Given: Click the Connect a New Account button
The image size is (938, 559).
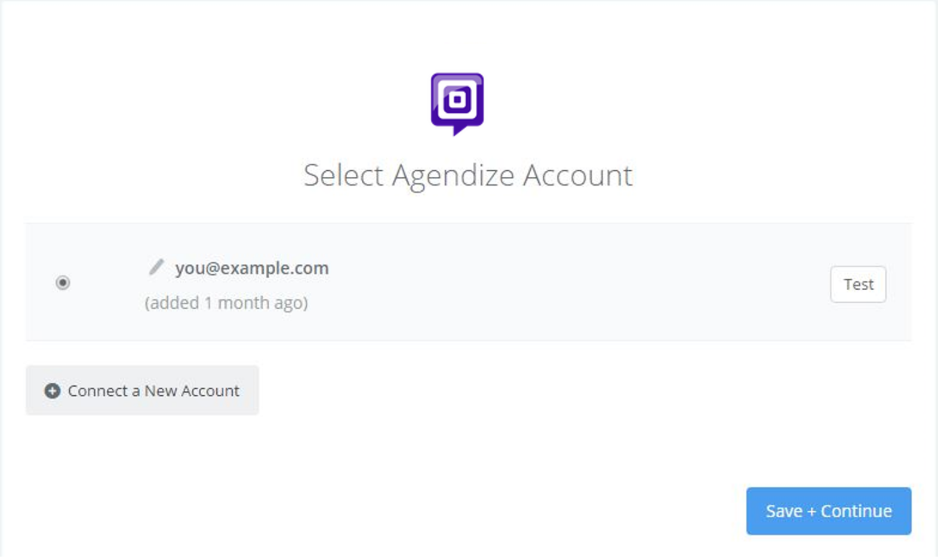Looking at the screenshot, I should pyautogui.click(x=142, y=391).
